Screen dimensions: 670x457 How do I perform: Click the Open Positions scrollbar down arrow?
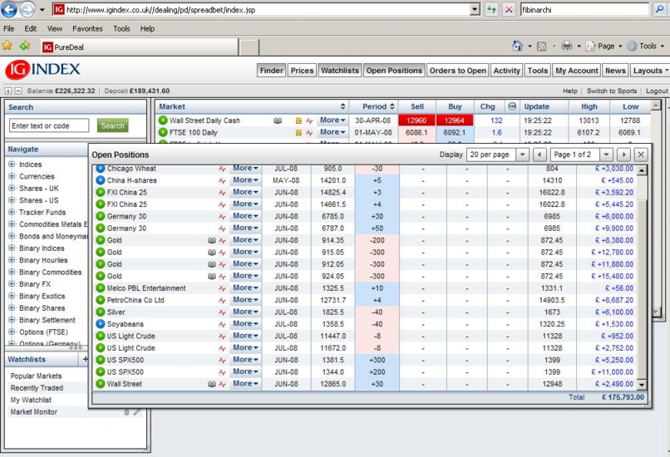pyautogui.click(x=642, y=385)
